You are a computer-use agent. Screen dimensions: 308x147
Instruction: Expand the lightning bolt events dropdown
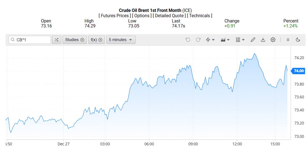pos(210,40)
